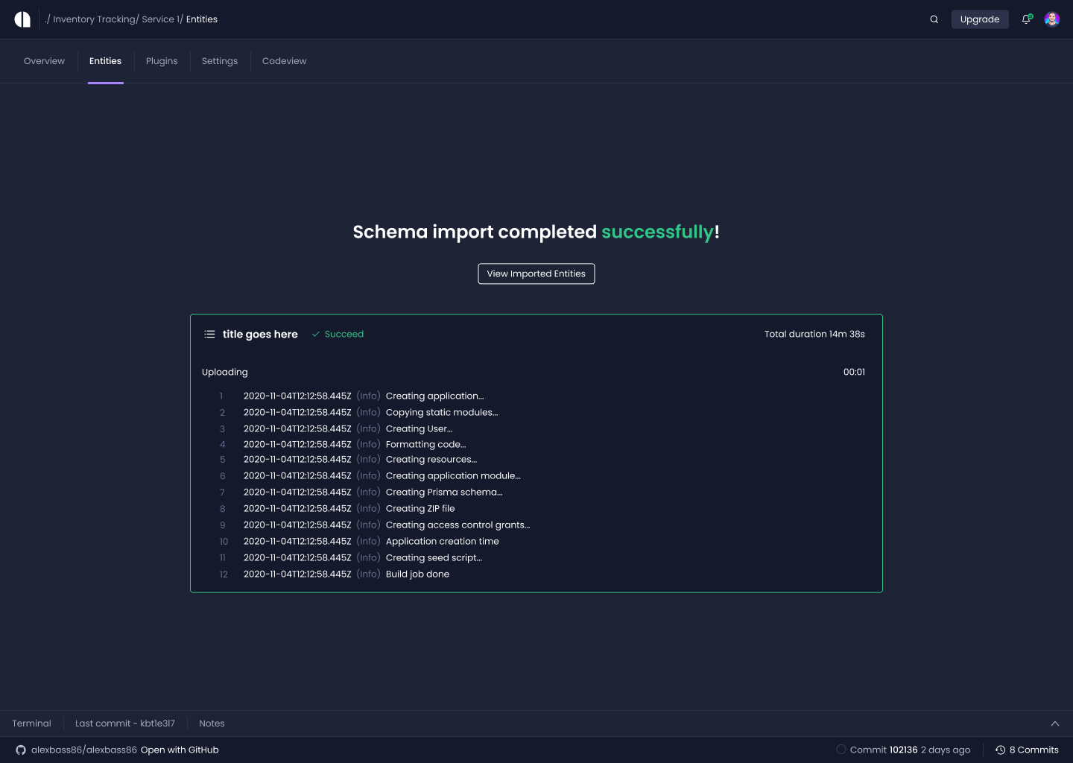Click the circle icon before Commit 102136

[841, 750]
